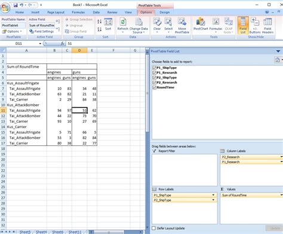283x234 pixels.
Task: Uncheck the P1_ShipType field
Action: [154, 68]
